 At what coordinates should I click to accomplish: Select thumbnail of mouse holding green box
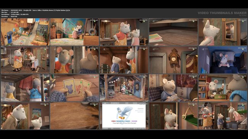tap(223, 88)
